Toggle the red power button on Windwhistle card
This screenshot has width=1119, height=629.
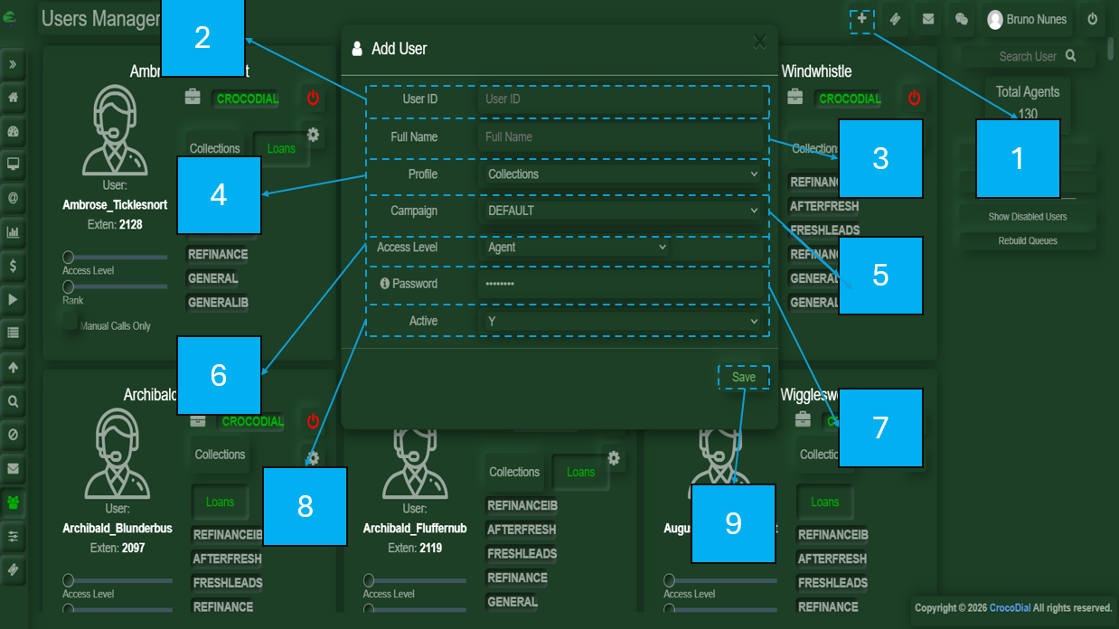(914, 98)
